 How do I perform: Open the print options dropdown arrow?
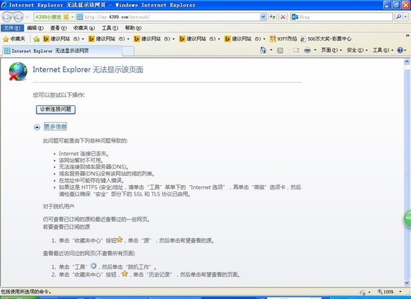point(315,50)
